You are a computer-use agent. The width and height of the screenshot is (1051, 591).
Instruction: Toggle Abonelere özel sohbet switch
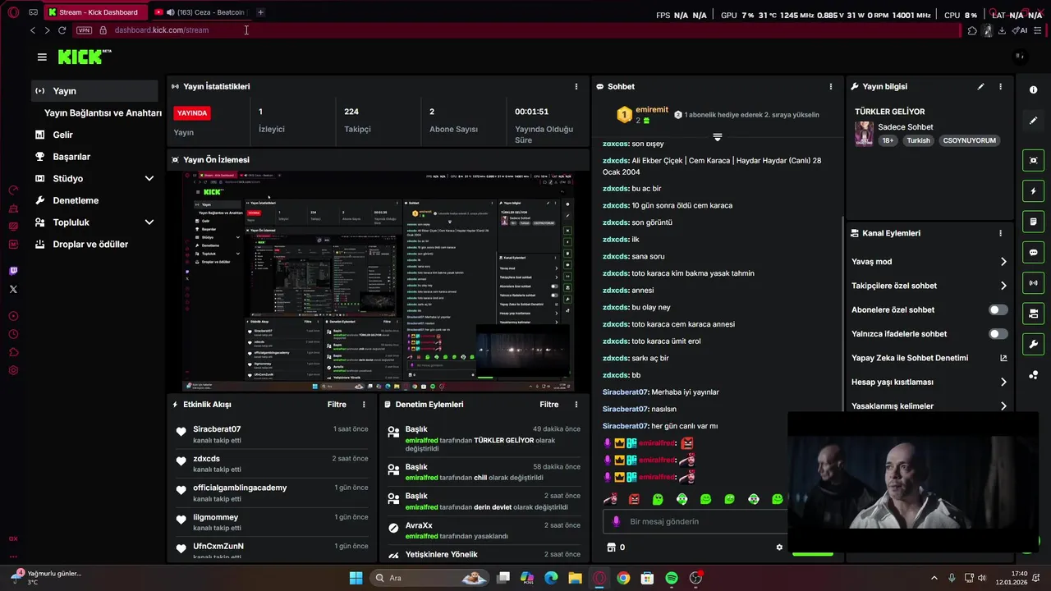click(998, 310)
